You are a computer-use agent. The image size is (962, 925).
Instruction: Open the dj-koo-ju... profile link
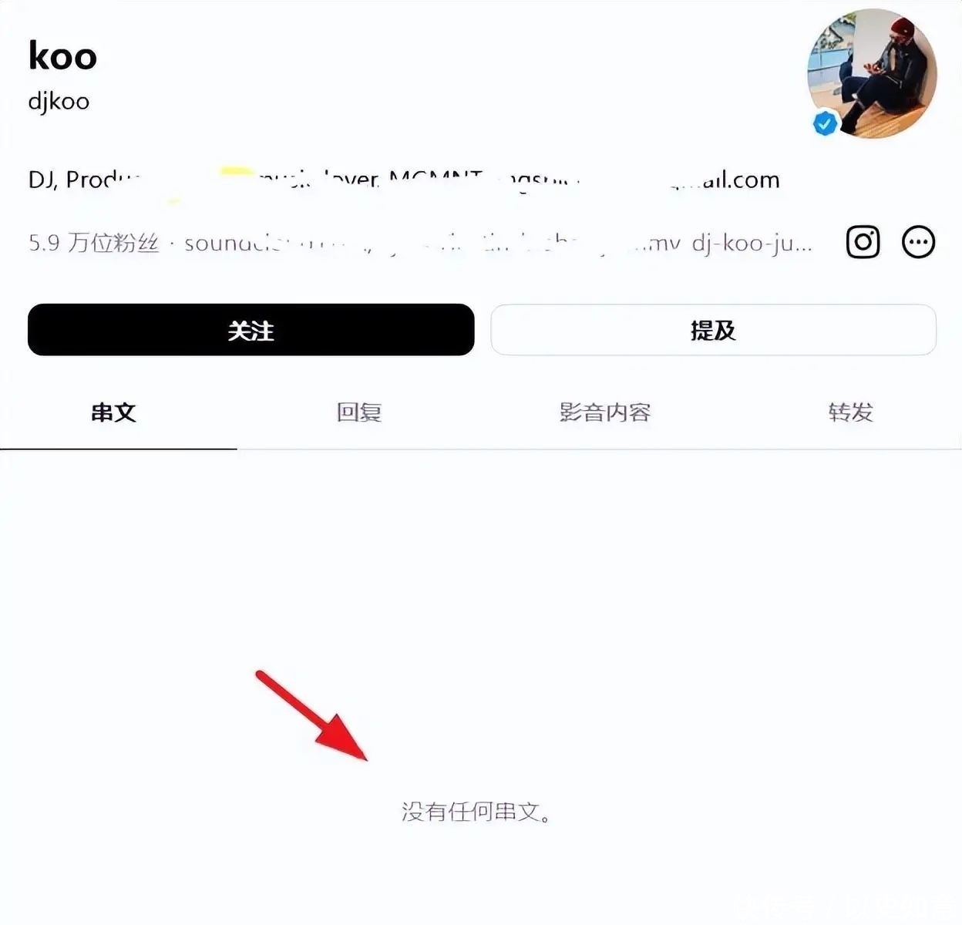[x=752, y=244]
